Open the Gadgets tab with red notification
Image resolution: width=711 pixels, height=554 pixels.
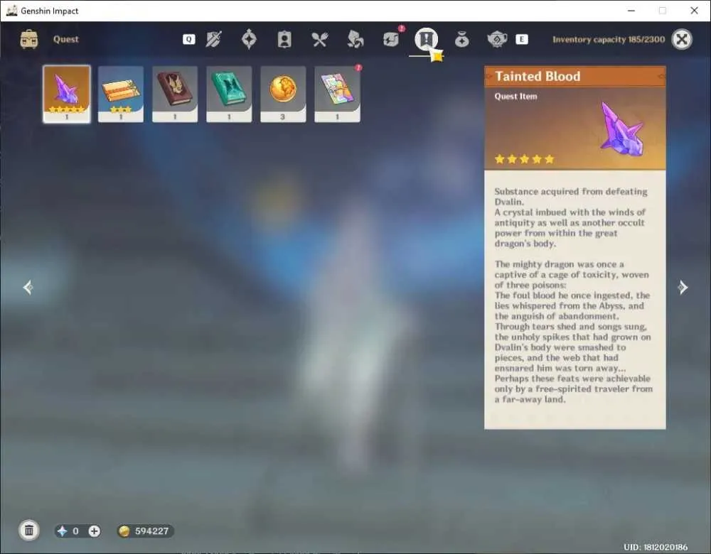point(391,39)
